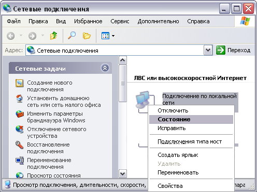Click the status bar connection icon

point(7,184)
